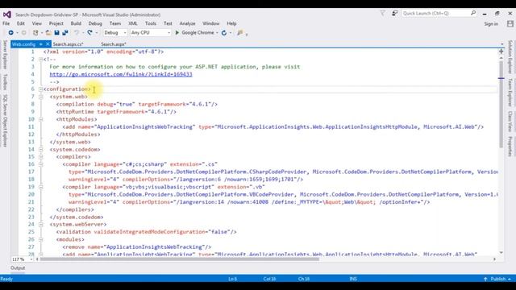Collapse the configuration element at line 6
Screen dimensions: 516x290
pyautogui.click(x=41, y=89)
